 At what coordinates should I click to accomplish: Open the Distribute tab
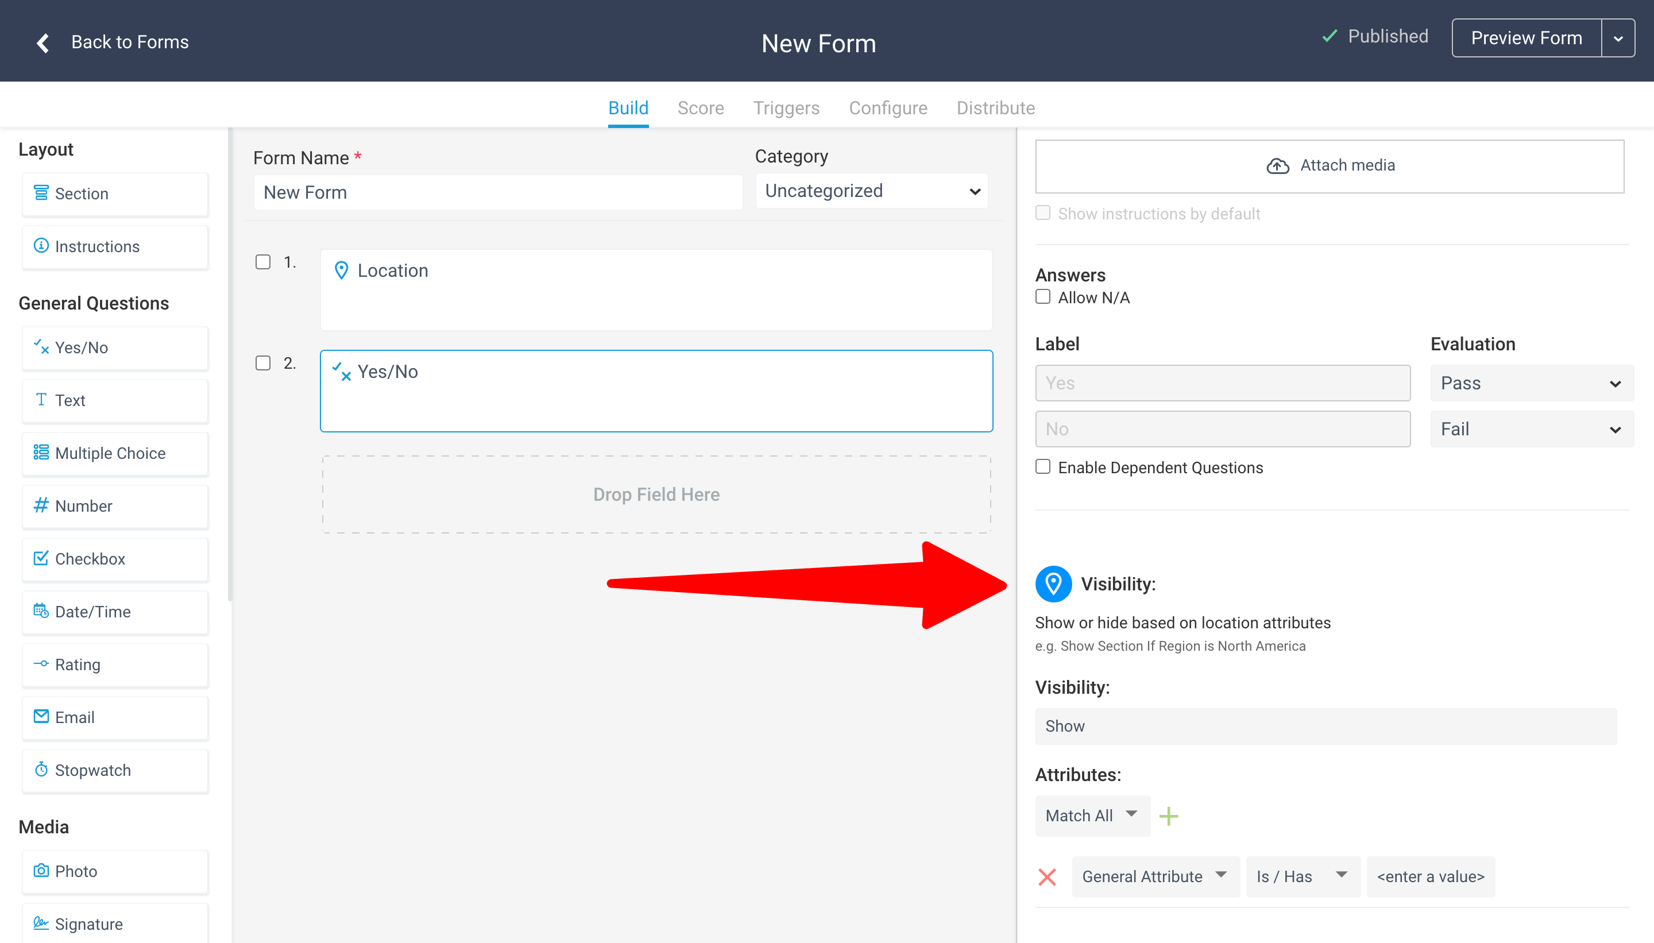point(995,107)
